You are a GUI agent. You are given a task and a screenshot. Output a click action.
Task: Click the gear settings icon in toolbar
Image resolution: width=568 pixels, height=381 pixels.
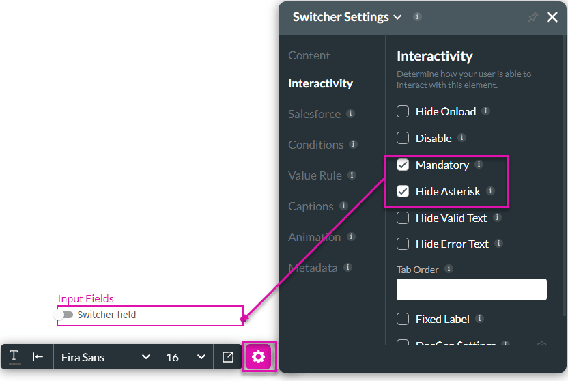[x=258, y=356]
